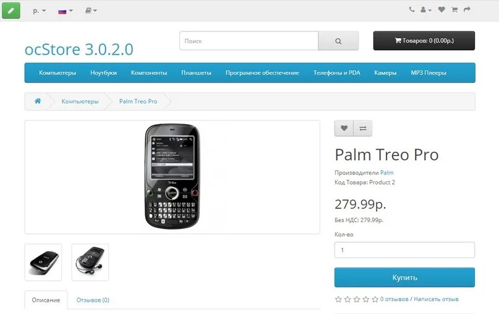499x314 pixels.
Task: Open the book icon dropdown menu
Action: coord(91,10)
